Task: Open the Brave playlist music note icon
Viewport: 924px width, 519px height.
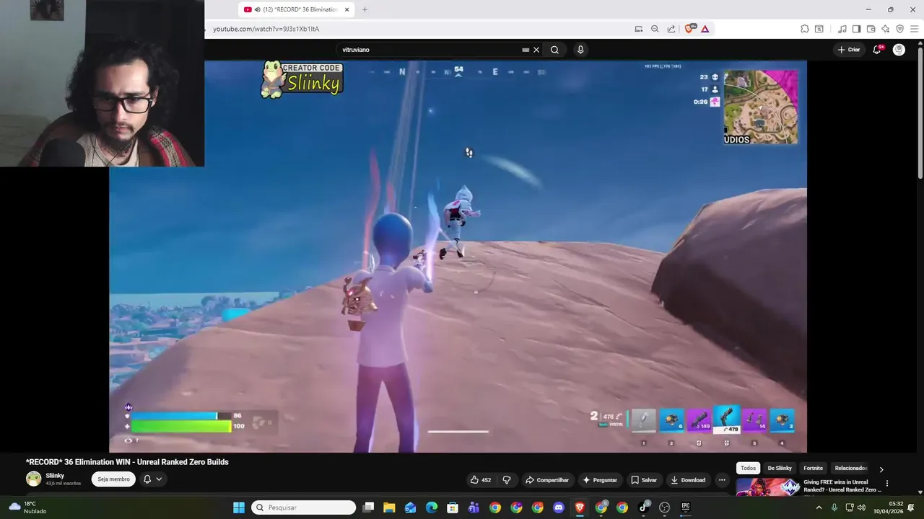Action: tap(842, 29)
